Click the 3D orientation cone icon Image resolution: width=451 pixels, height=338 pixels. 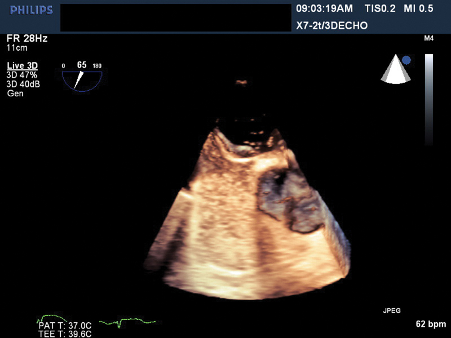[394, 70]
